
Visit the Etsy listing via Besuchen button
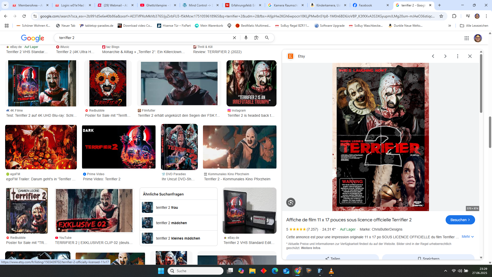pos(460,220)
